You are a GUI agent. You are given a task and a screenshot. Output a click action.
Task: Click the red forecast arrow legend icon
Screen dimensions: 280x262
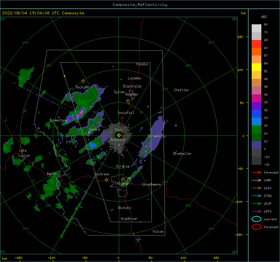coord(256,172)
